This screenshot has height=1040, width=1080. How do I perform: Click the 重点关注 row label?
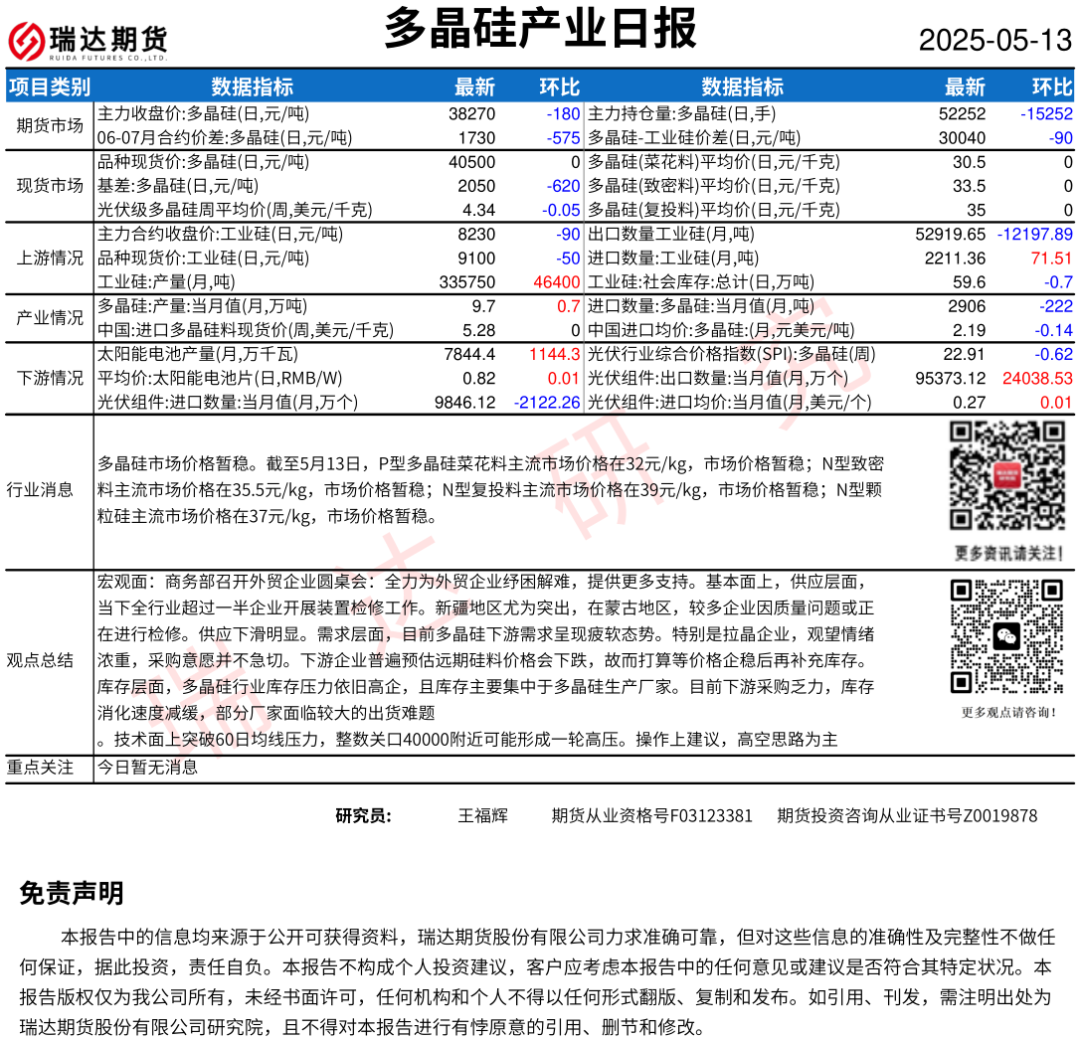(40, 768)
